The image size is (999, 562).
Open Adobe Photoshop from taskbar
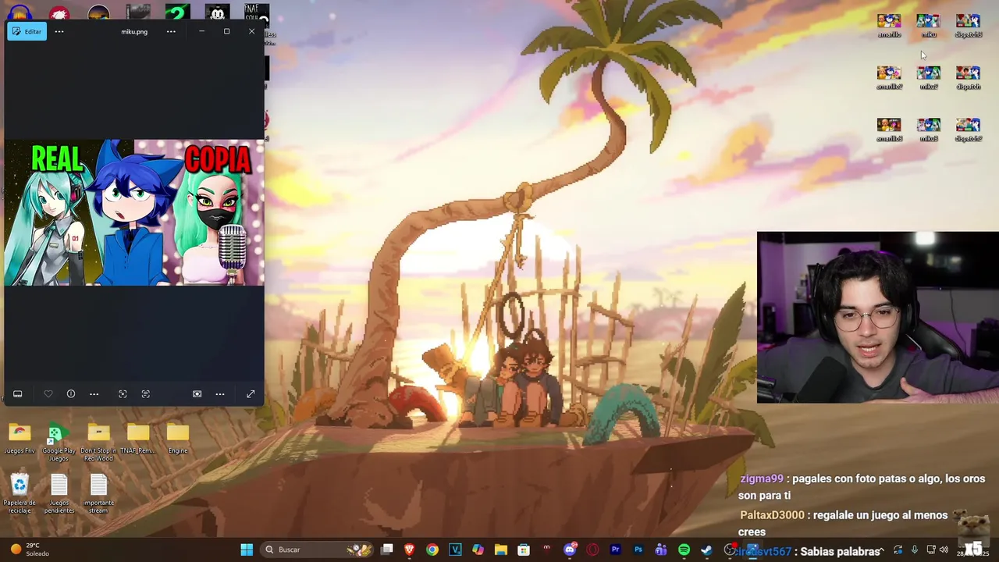click(638, 550)
